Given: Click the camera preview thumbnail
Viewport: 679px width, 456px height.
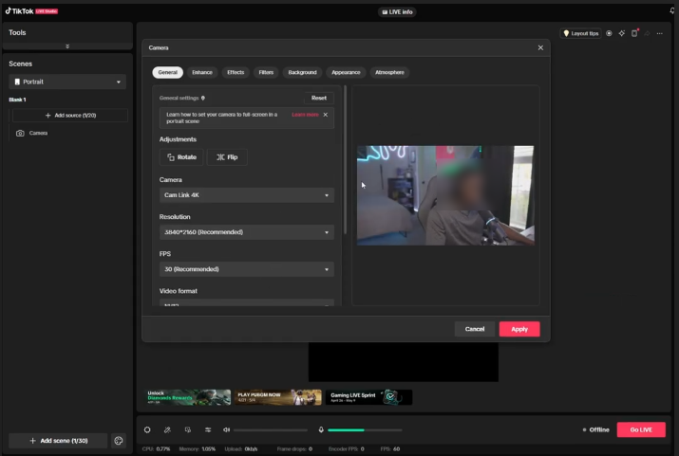Looking at the screenshot, I should pyautogui.click(x=444, y=195).
